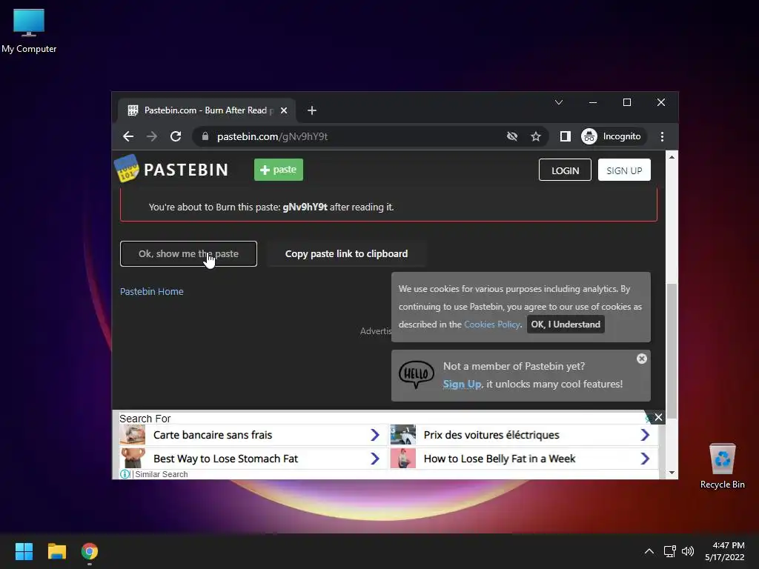Click the HELLO speech bubble icon

(417, 374)
